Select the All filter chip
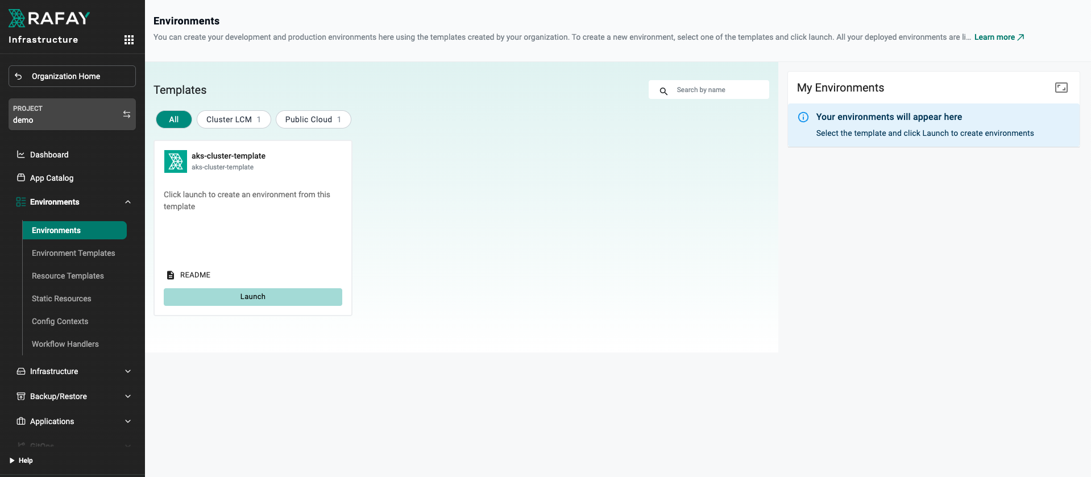This screenshot has width=1091, height=477. coord(174,119)
